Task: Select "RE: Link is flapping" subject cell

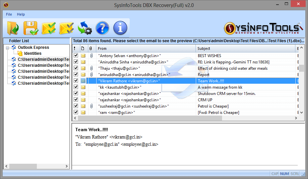Action: (x=234, y=62)
